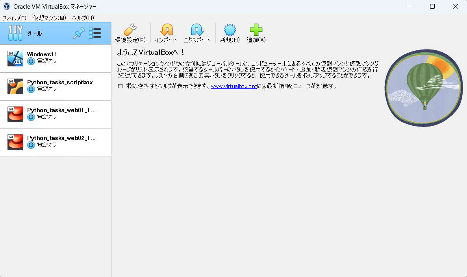Select the Python_tasks_scriptbox... name text

coord(62,82)
